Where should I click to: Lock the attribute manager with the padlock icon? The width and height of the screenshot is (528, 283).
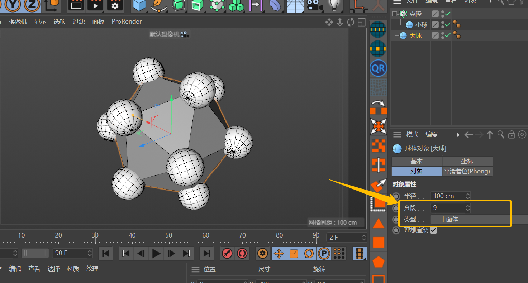[x=512, y=135]
